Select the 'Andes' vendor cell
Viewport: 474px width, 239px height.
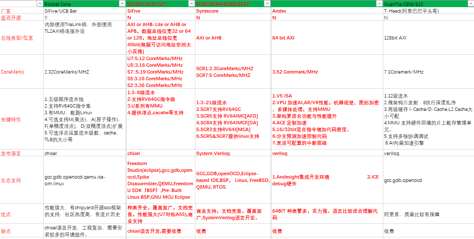point(327,11)
